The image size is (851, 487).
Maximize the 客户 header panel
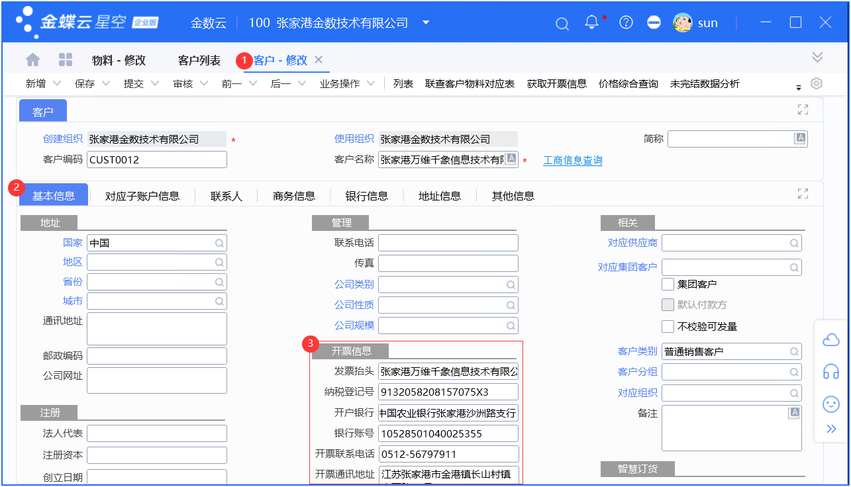803,110
